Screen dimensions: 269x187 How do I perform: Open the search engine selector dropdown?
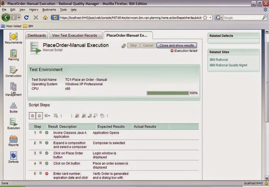click(x=221, y=18)
